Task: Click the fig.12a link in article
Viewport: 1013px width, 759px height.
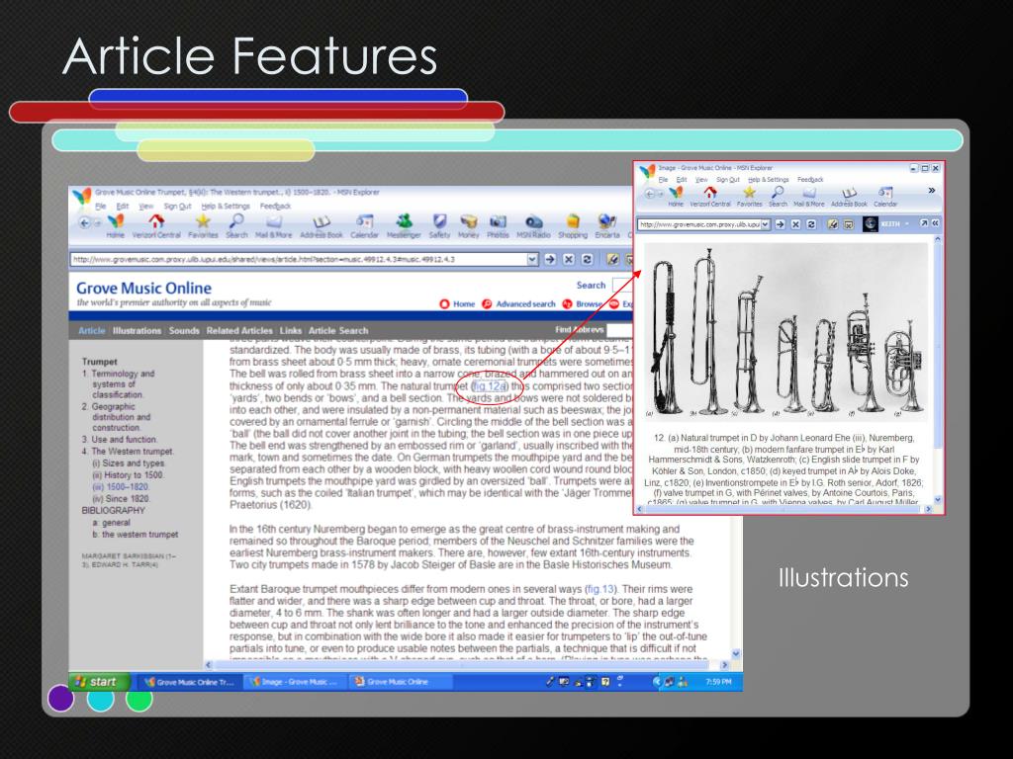Action: [x=490, y=386]
